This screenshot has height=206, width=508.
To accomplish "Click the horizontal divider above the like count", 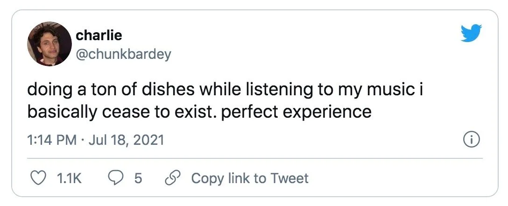I will click(x=254, y=158).
